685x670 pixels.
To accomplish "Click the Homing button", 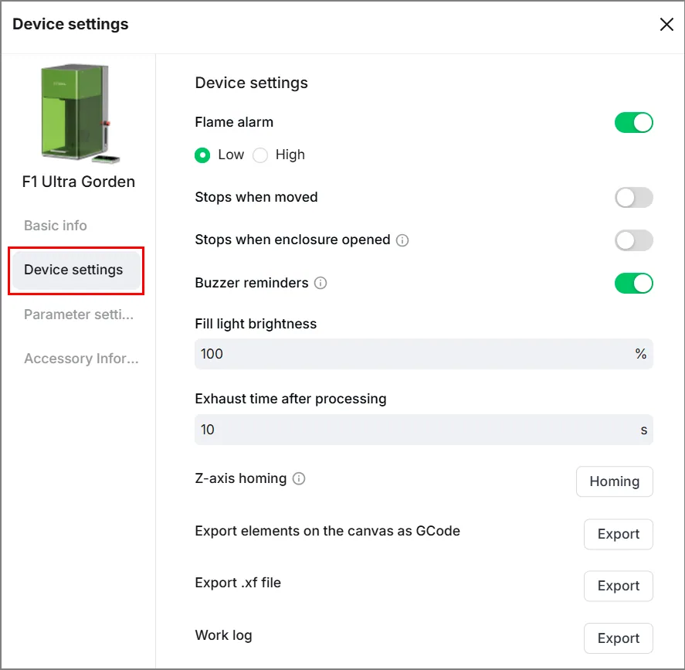I will pyautogui.click(x=614, y=481).
